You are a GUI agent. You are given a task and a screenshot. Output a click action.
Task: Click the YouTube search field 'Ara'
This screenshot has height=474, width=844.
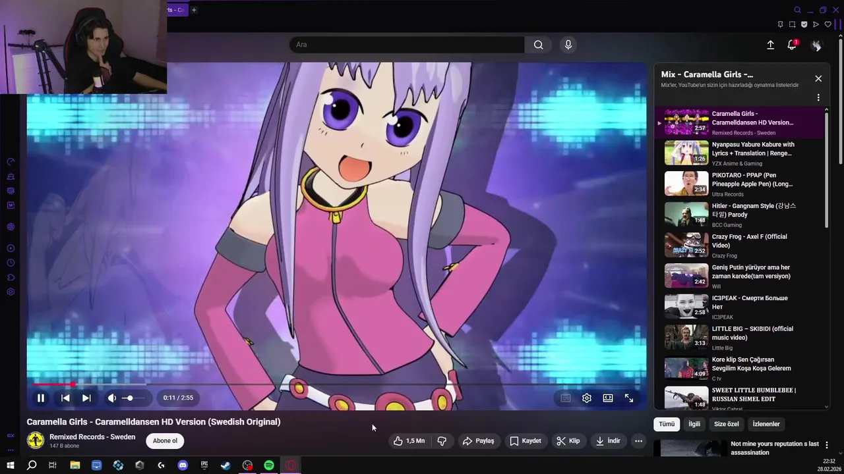click(407, 45)
